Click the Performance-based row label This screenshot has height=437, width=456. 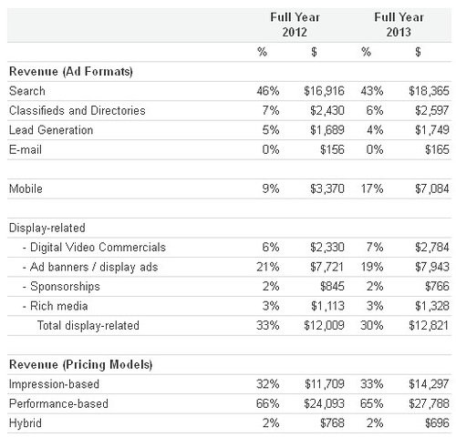pyautogui.click(x=58, y=403)
